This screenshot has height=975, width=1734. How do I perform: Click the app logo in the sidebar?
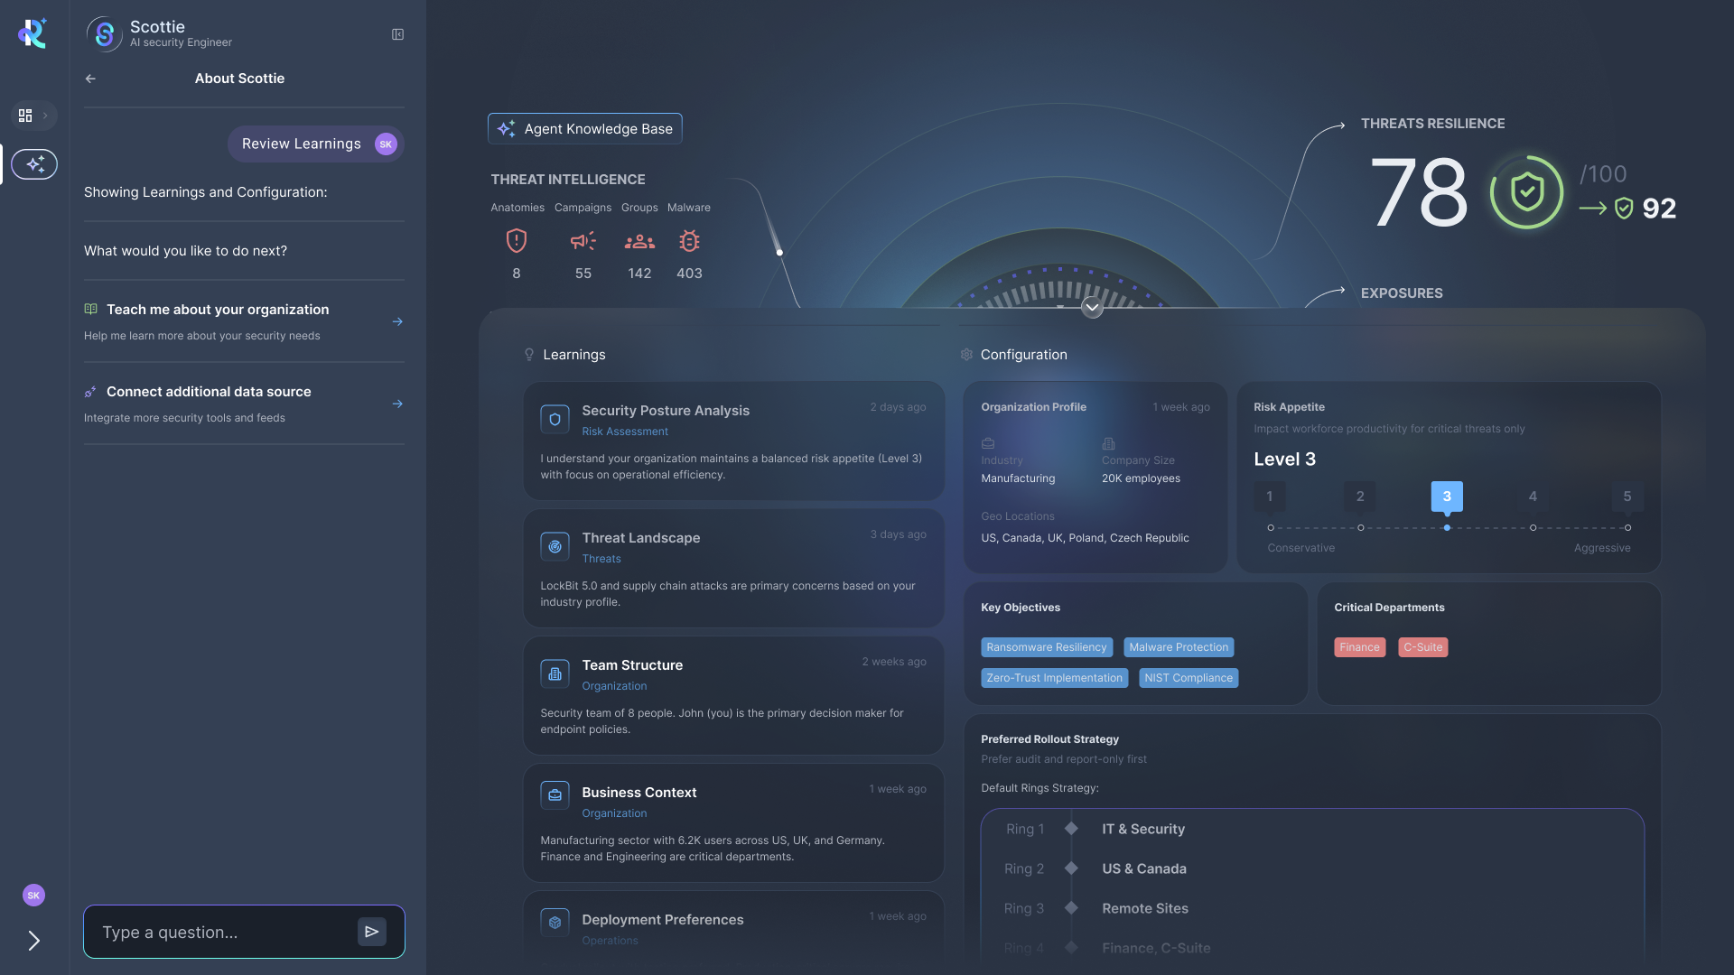[33, 33]
